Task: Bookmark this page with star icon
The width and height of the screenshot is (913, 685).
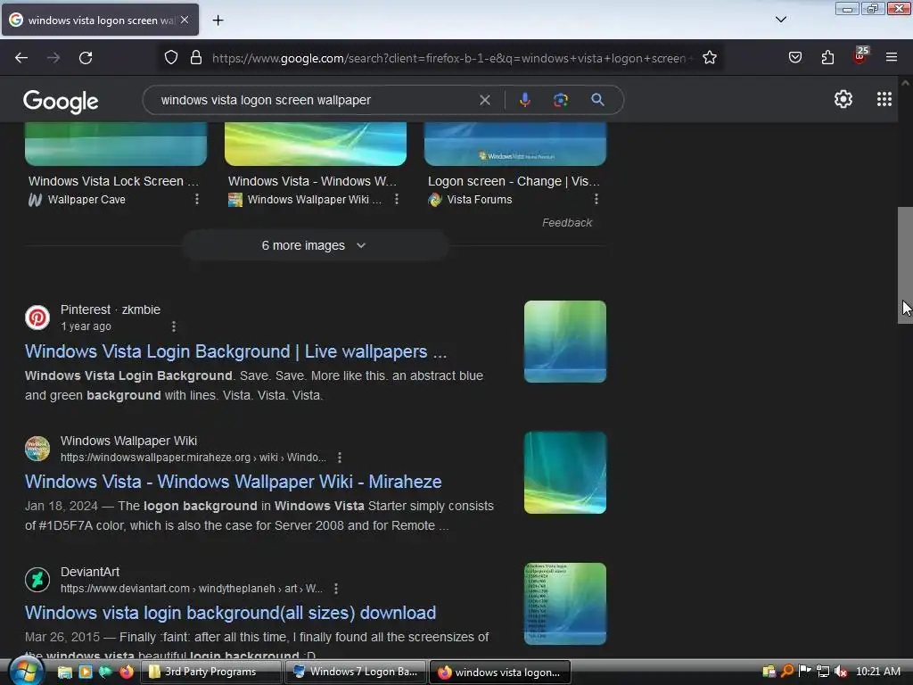Action: point(709,58)
